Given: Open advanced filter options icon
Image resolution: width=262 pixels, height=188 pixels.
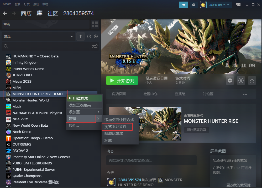Looking at the screenshot, I should 95,46.
